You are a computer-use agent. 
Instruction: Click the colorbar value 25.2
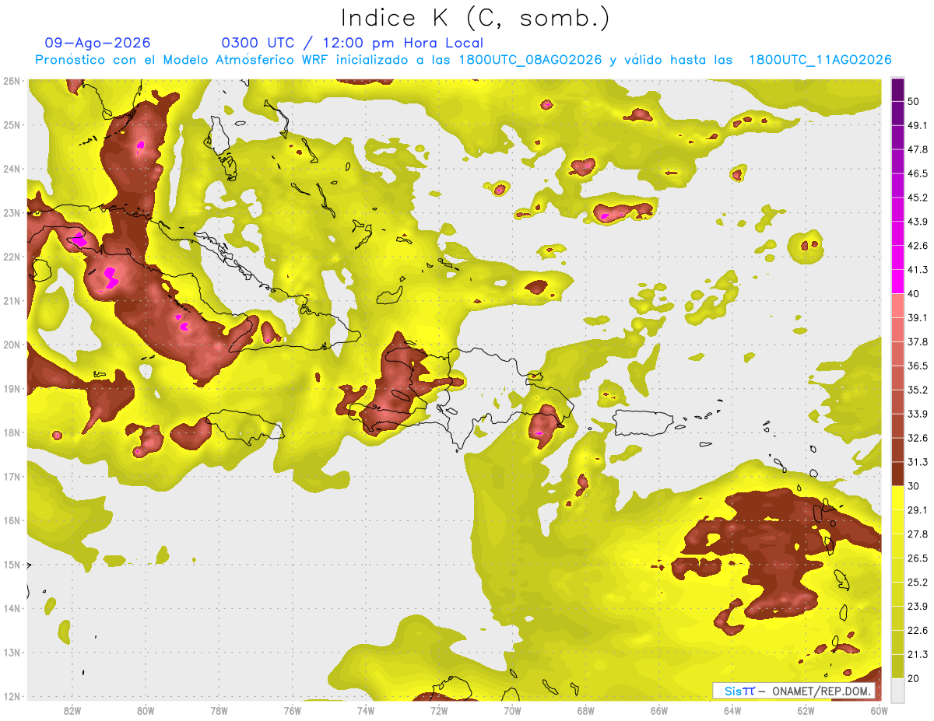(x=918, y=583)
